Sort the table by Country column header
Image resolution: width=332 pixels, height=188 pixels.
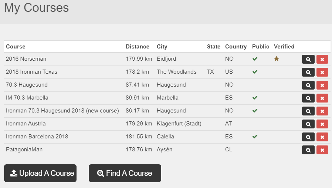coord(236,47)
